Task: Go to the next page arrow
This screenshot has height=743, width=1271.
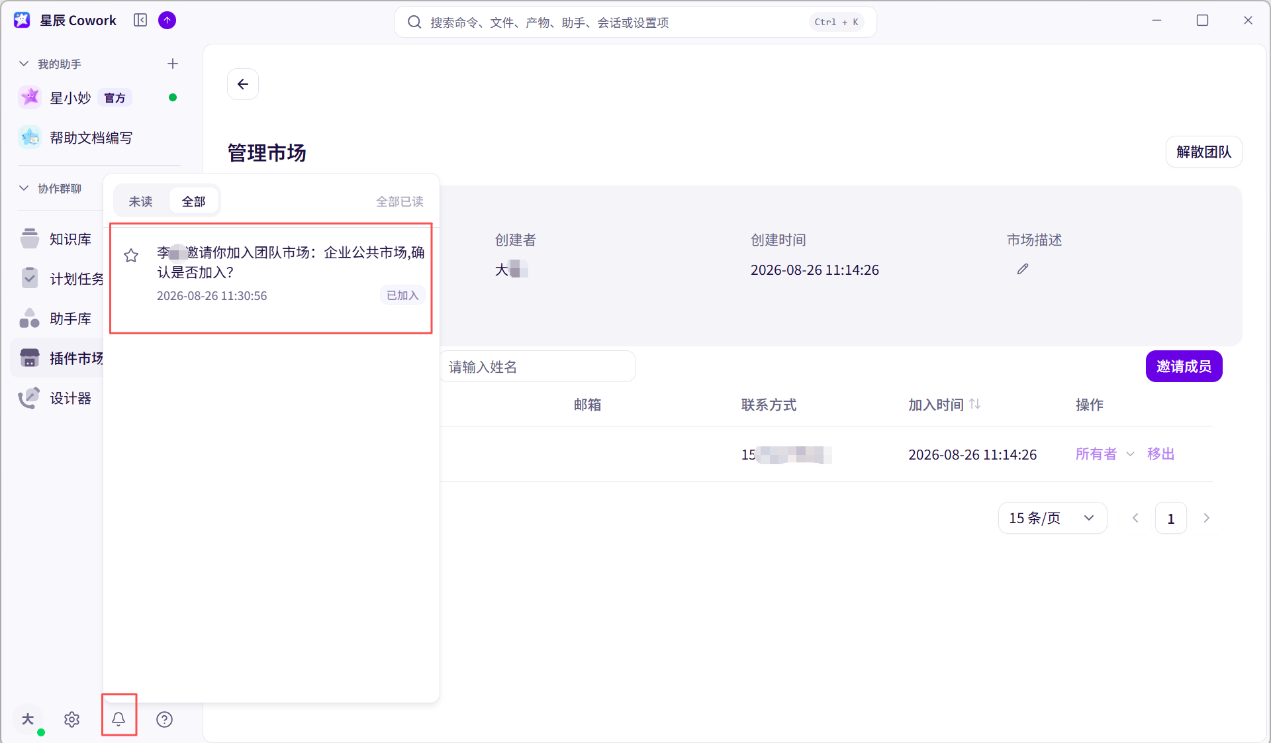Action: tap(1206, 518)
